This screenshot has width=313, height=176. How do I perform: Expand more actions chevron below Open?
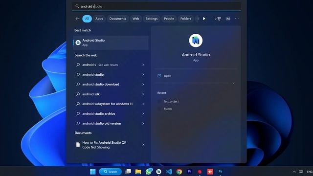[x=234, y=83]
